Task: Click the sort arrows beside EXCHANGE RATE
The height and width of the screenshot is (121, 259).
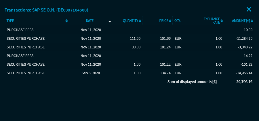Action: click(222, 21)
